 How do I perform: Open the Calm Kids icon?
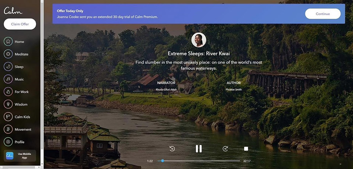(x=8, y=117)
